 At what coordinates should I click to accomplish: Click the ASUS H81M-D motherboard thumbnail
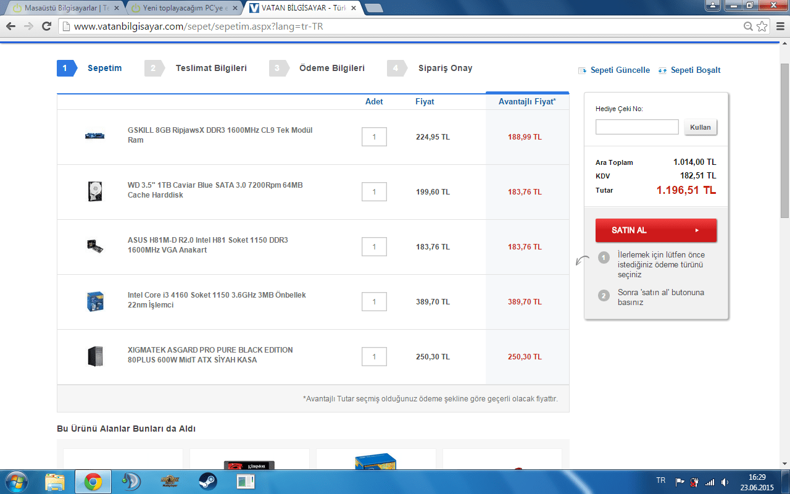click(x=94, y=246)
